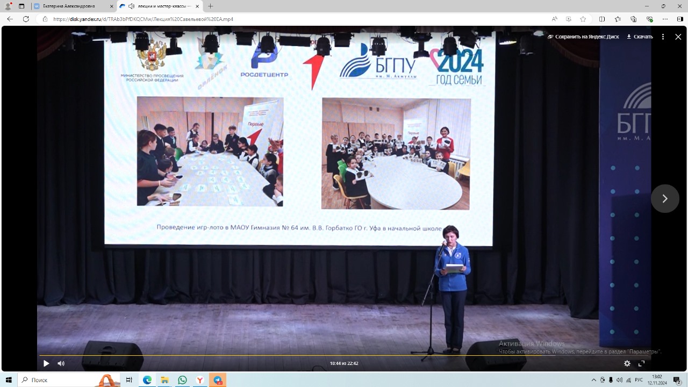Open WhatsApp from the taskbar
Viewport: 688px width, 387px height.
pyautogui.click(x=182, y=380)
